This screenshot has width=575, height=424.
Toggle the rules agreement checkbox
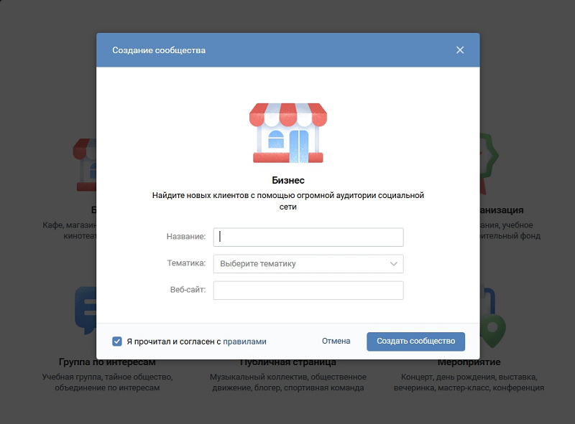click(117, 341)
